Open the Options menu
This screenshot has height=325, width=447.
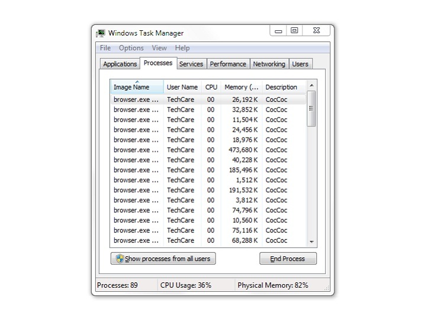(131, 48)
